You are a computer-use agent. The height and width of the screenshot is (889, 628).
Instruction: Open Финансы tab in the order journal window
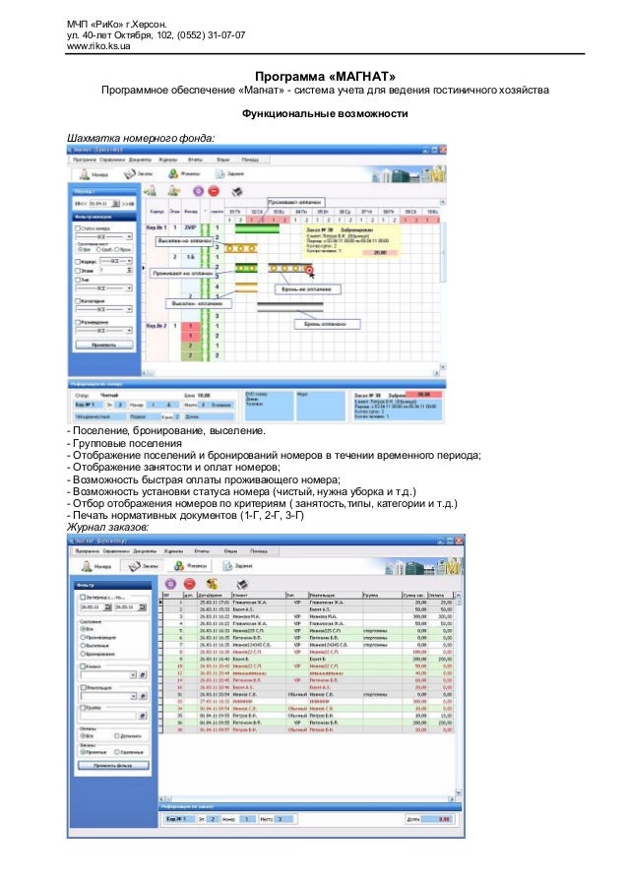click(190, 566)
